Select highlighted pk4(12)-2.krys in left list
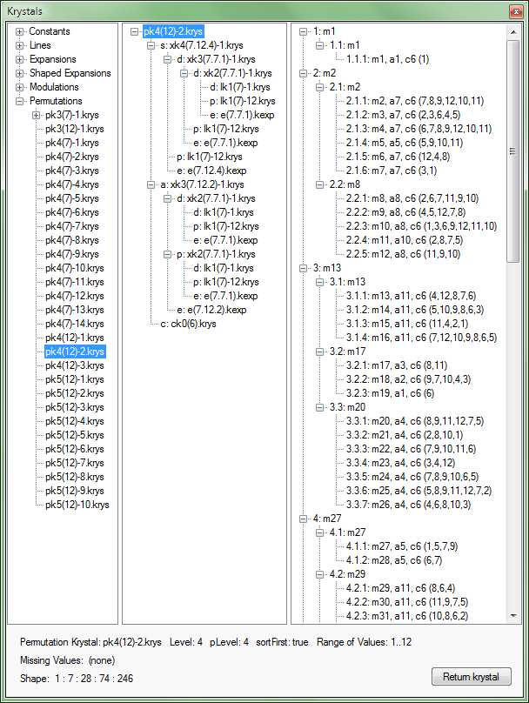 [x=75, y=351]
